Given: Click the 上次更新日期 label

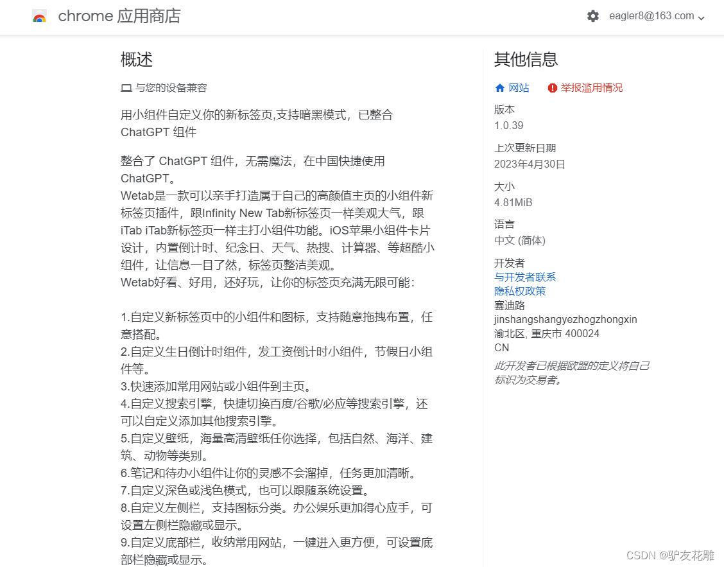Looking at the screenshot, I should [525, 148].
